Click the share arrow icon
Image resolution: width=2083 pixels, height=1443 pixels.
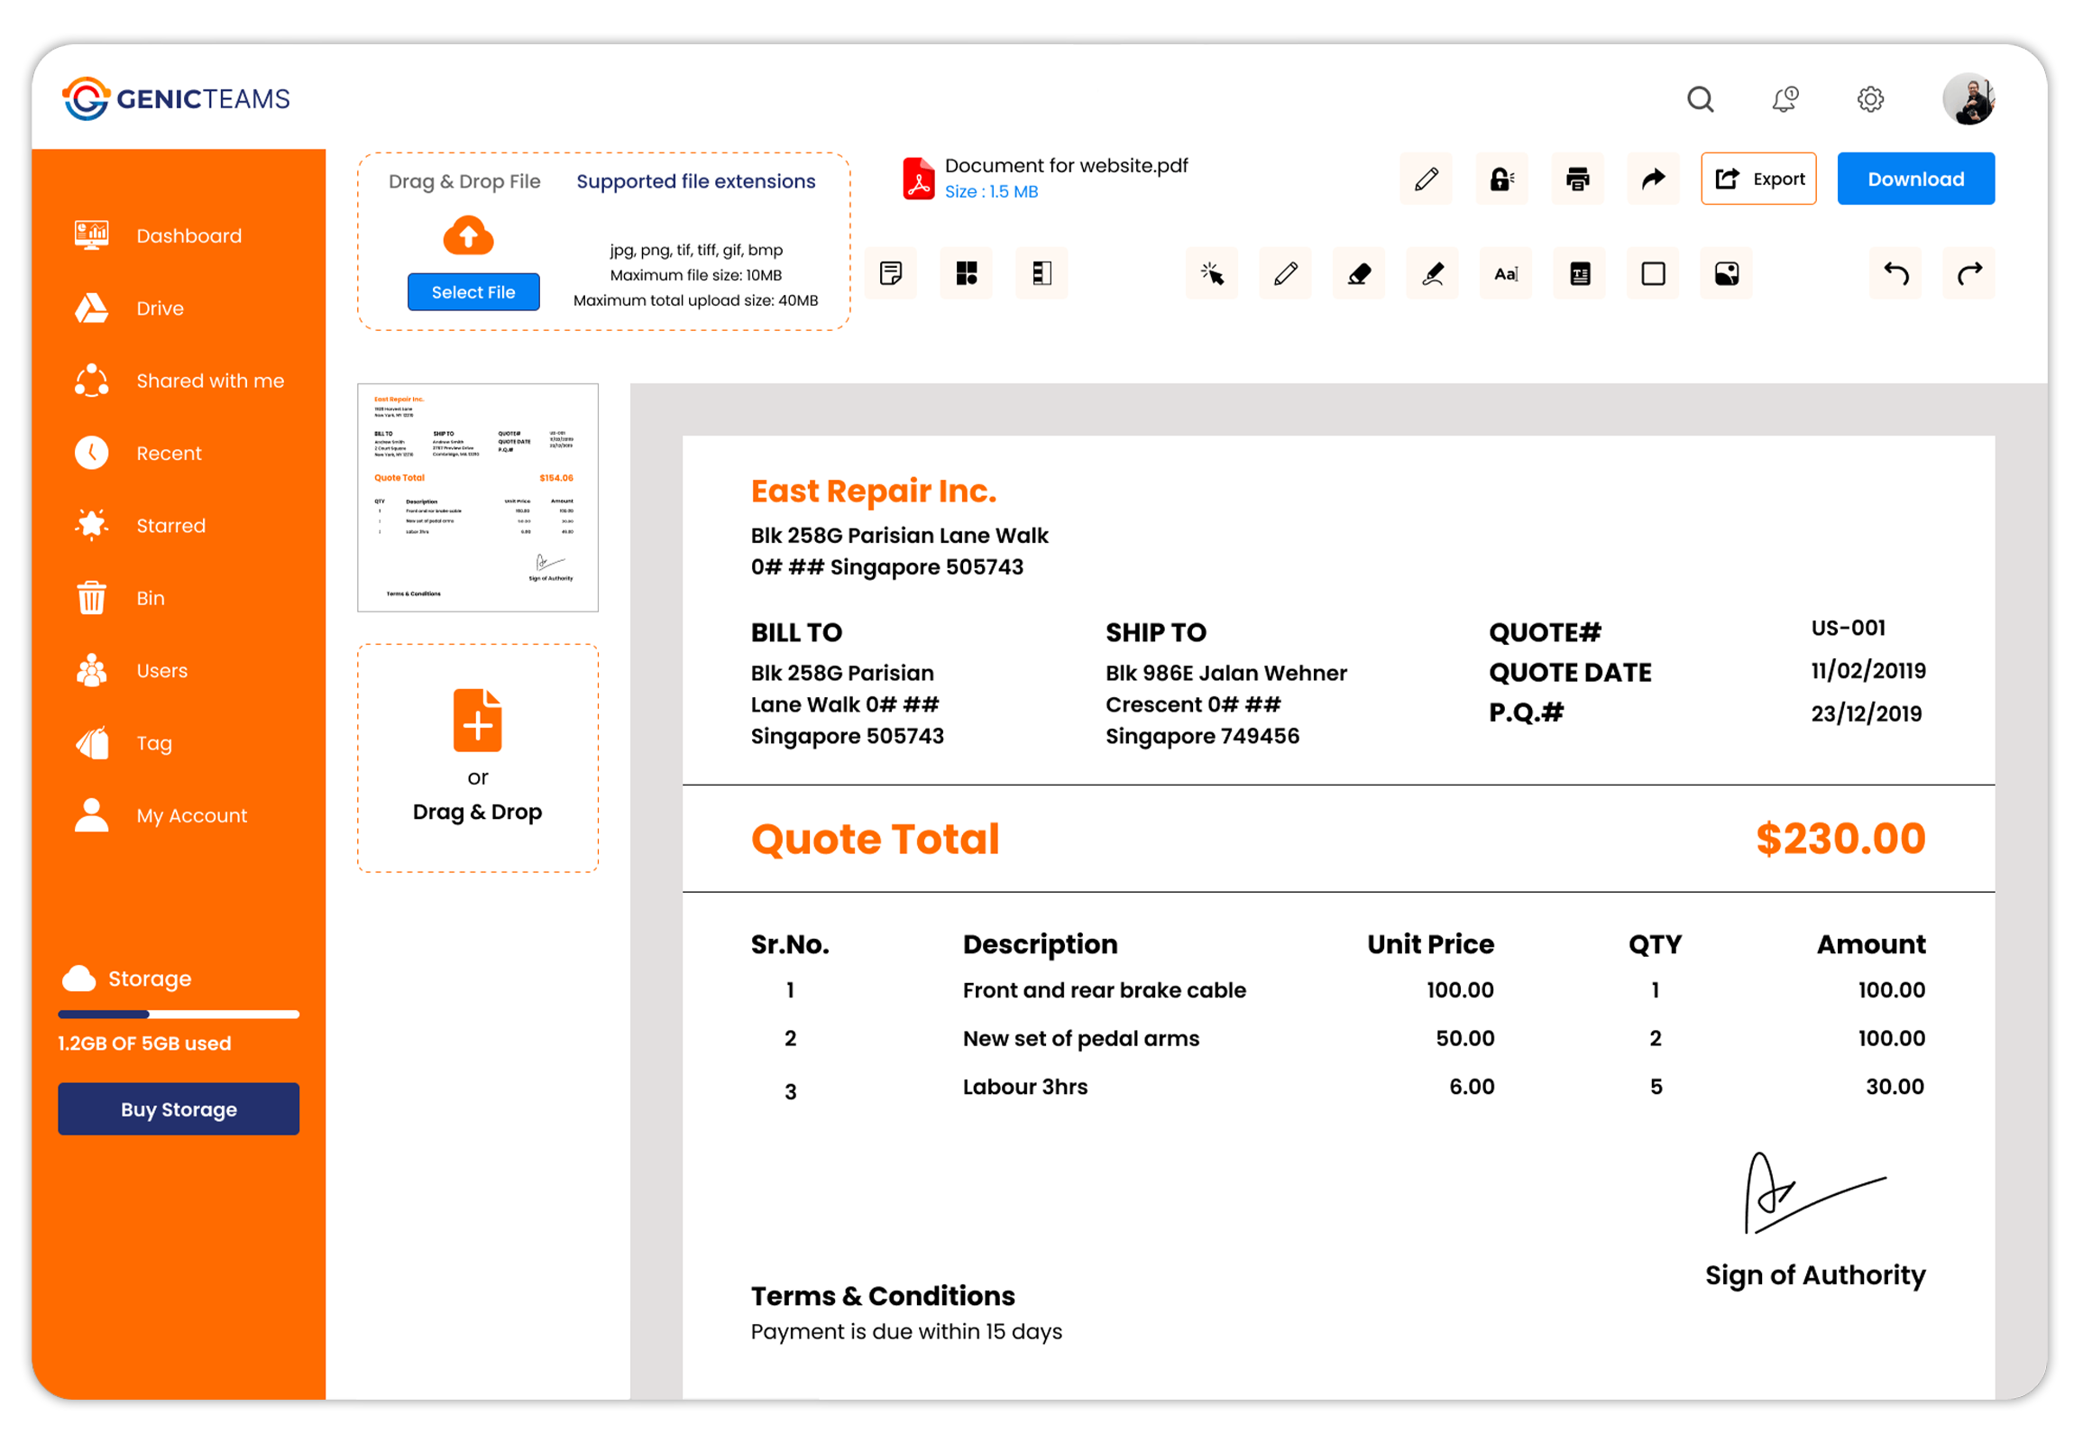coord(1653,179)
